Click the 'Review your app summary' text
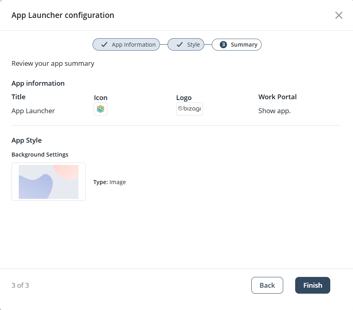The image size is (353, 310). pos(53,63)
